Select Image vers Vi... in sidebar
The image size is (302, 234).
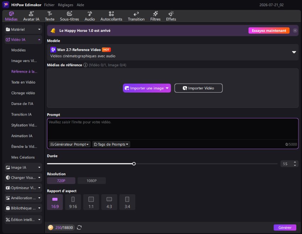[x=24, y=61]
